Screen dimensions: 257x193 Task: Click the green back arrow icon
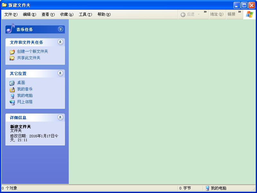click(x=183, y=14)
